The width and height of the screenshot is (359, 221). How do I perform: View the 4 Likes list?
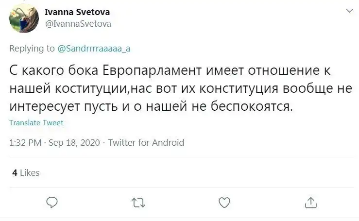point(26,172)
